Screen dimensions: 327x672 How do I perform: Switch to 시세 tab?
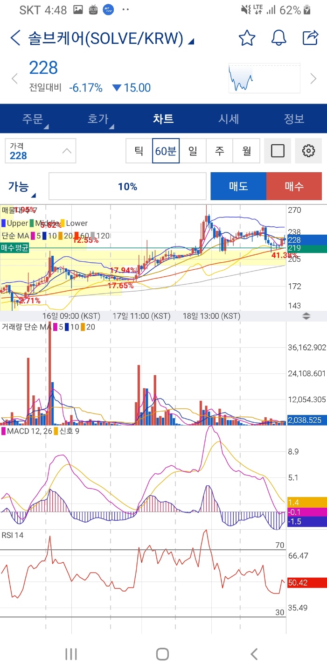(x=229, y=119)
